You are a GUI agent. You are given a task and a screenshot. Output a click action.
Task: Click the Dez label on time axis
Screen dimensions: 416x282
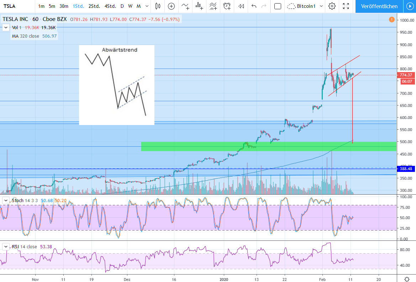tap(127, 280)
